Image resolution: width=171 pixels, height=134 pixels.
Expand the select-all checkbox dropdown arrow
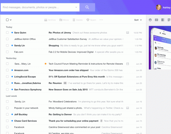point(11,20)
